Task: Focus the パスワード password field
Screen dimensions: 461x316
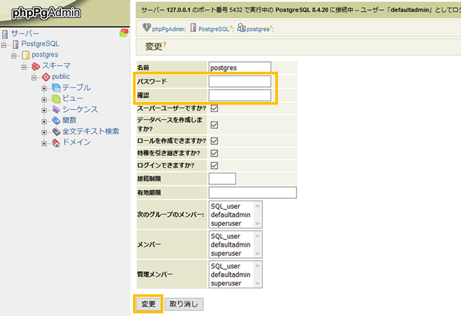Action: tap(240, 82)
